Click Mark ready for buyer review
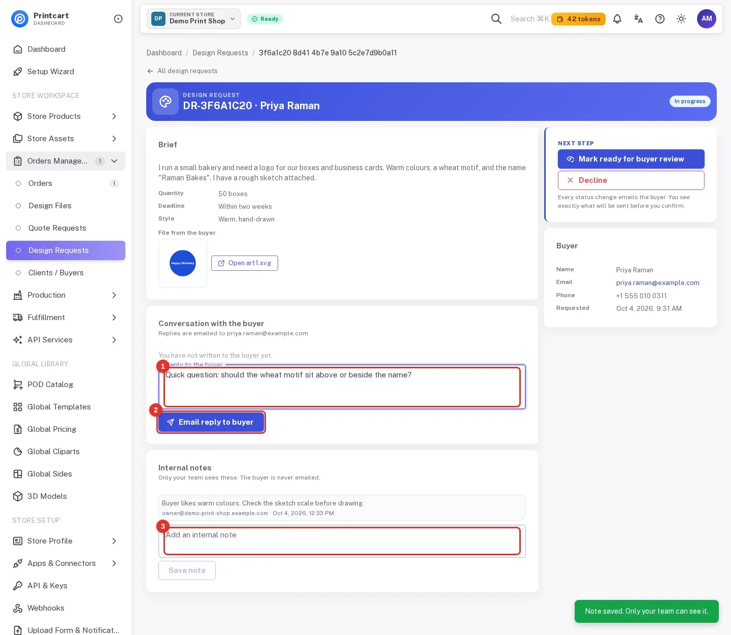 631,159
